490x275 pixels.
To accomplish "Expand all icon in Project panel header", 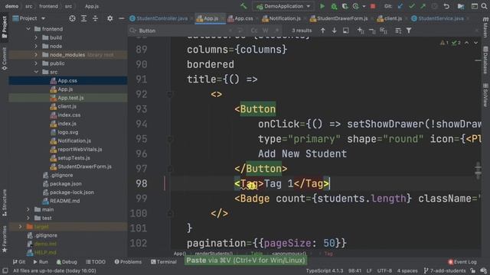I will point(83,18).
